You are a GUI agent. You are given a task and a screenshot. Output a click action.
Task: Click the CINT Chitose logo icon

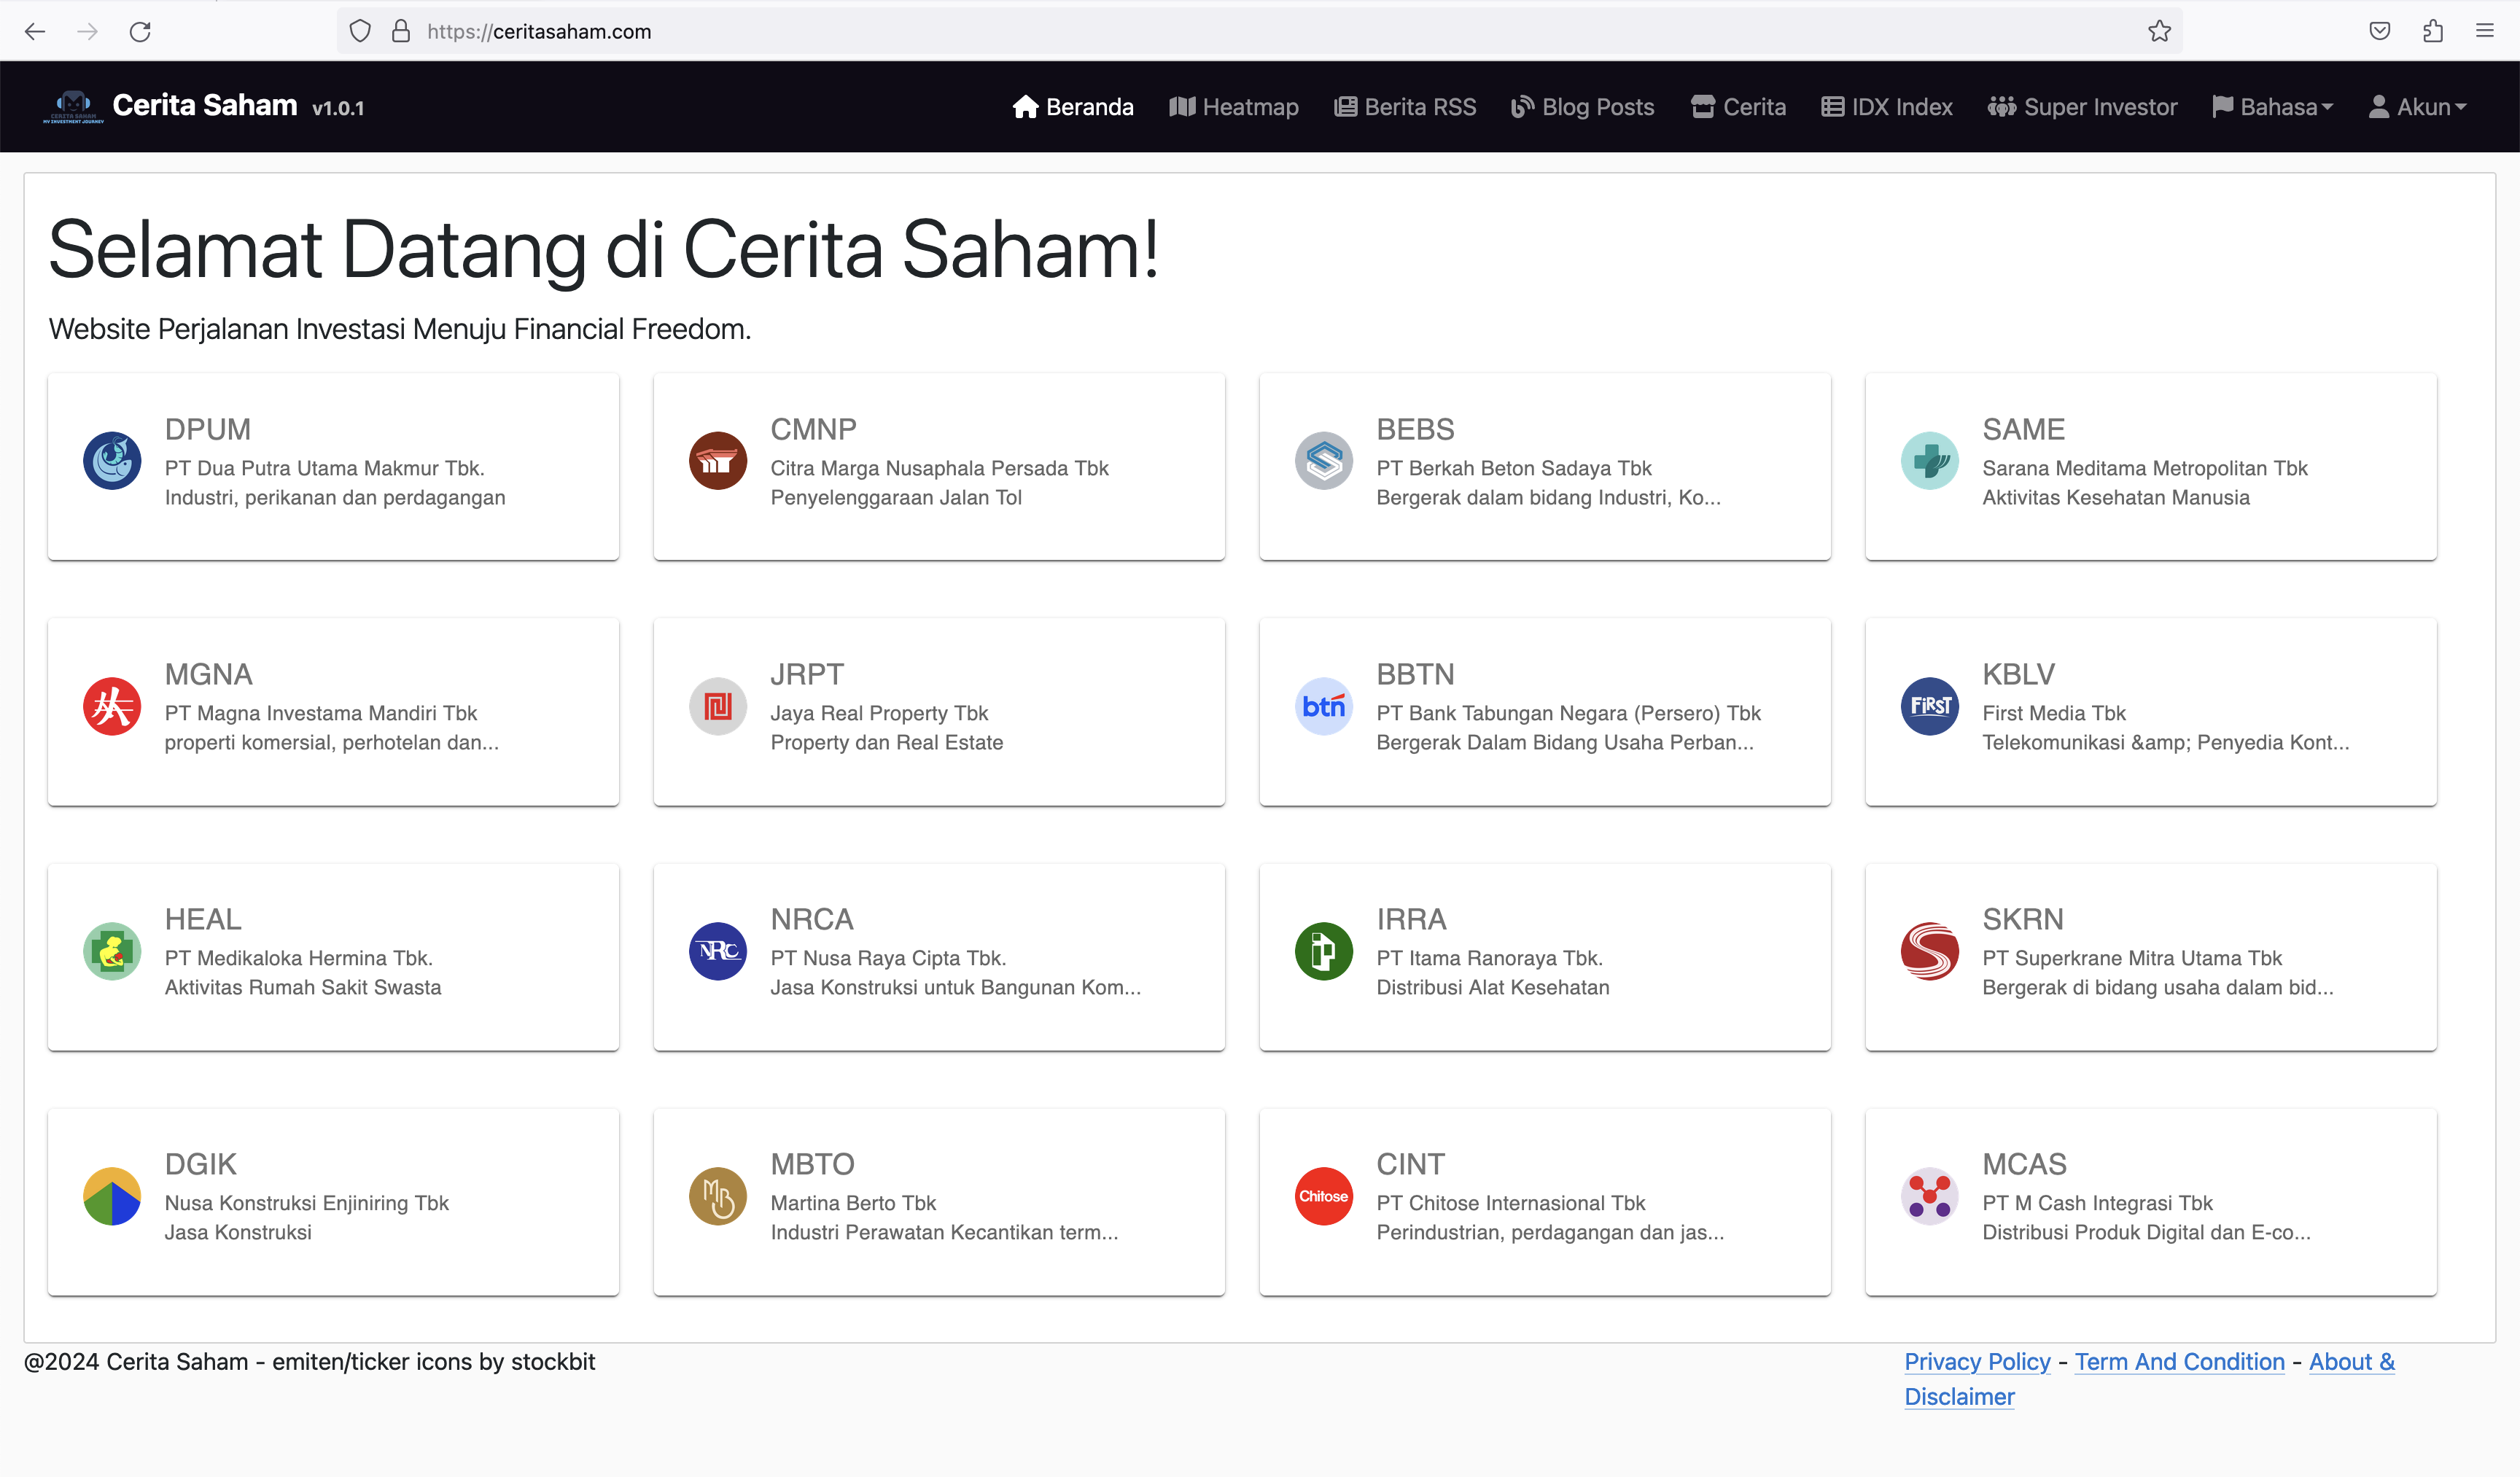(x=1324, y=1196)
